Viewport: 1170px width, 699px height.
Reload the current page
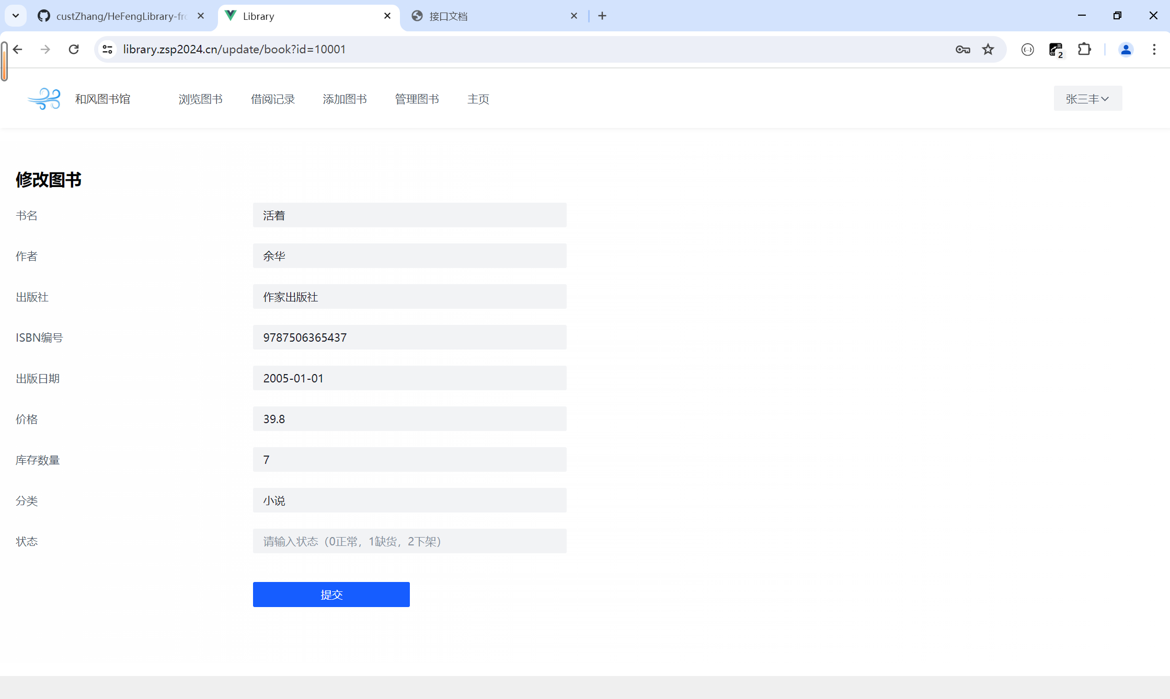point(74,49)
